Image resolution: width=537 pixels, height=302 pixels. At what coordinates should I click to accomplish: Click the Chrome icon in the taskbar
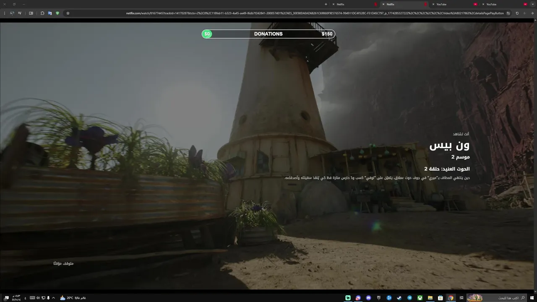point(451,298)
